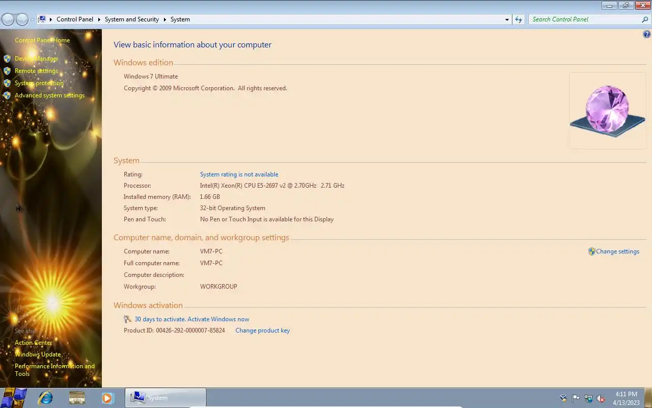Click the Product ID 00426-292-0000007-85824 text

point(174,330)
